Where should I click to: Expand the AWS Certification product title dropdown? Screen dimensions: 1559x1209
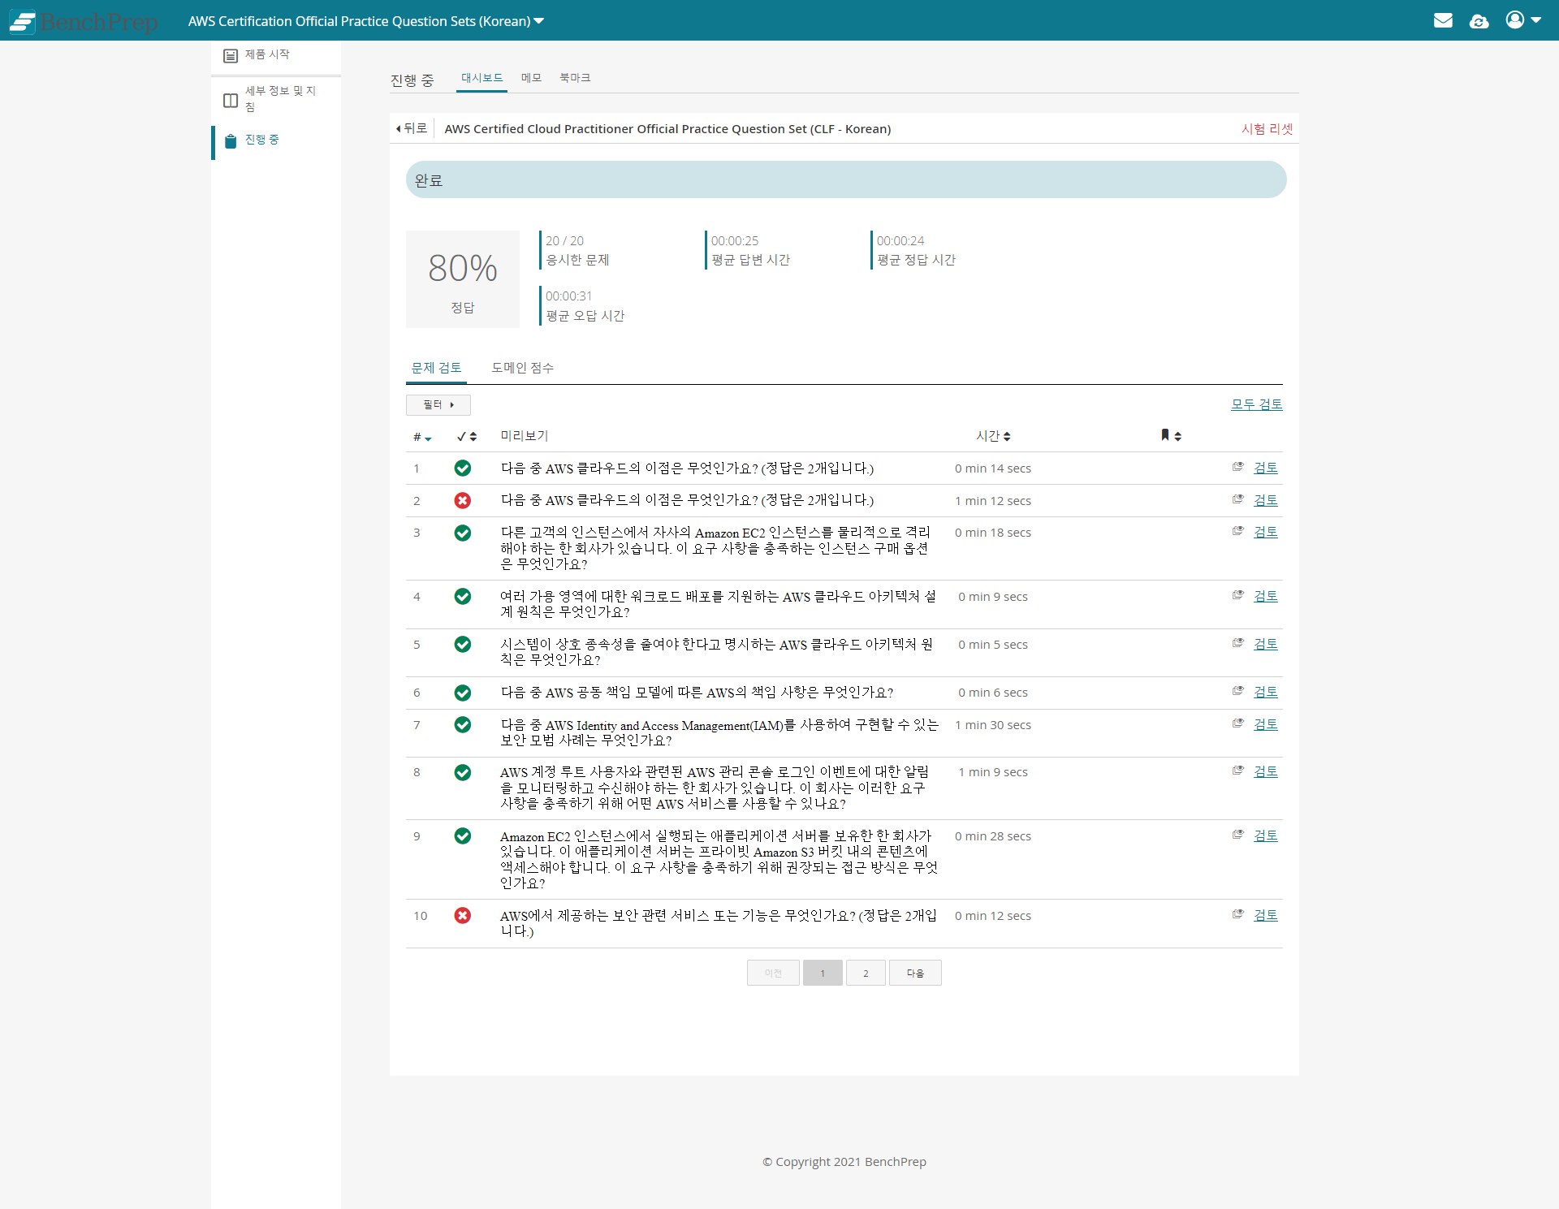pyautogui.click(x=365, y=21)
